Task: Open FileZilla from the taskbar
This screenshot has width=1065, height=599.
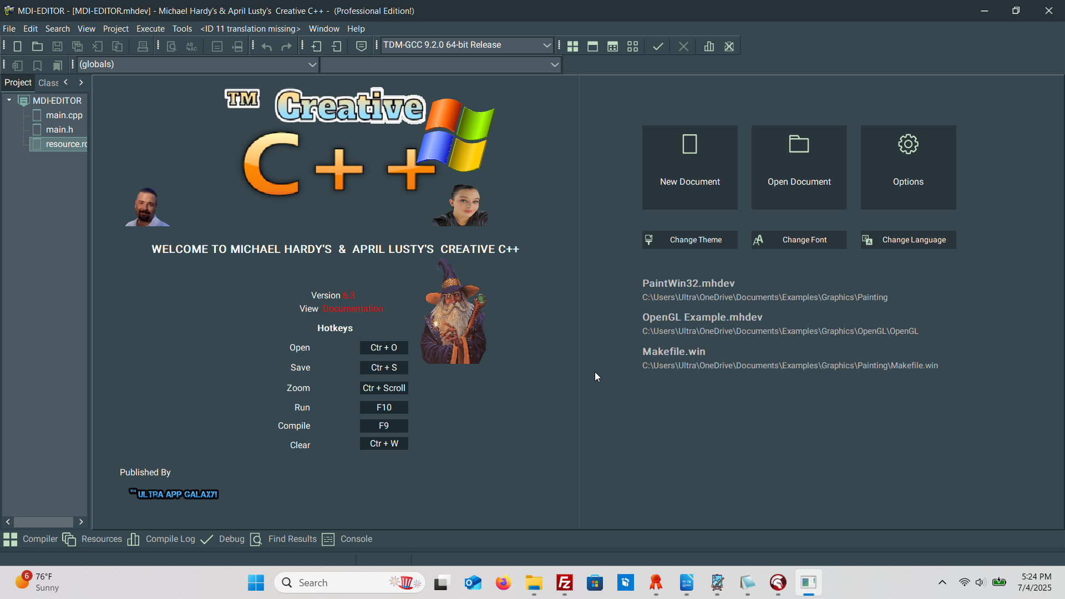Action: (x=564, y=582)
